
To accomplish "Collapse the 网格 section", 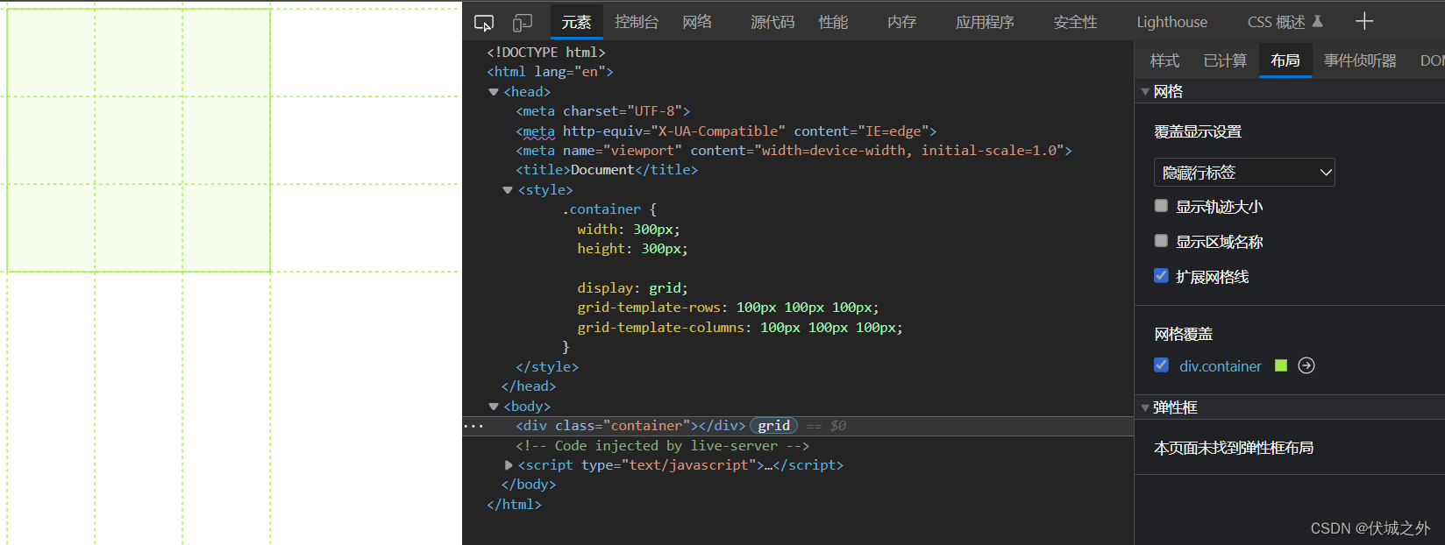I will 1145,91.
